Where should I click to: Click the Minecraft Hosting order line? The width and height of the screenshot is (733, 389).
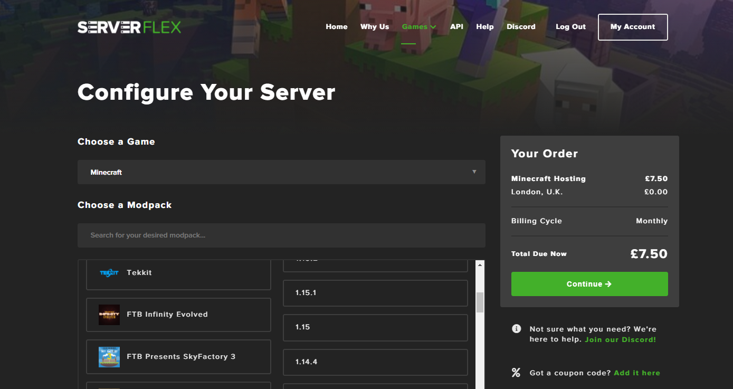pyautogui.click(x=589, y=179)
